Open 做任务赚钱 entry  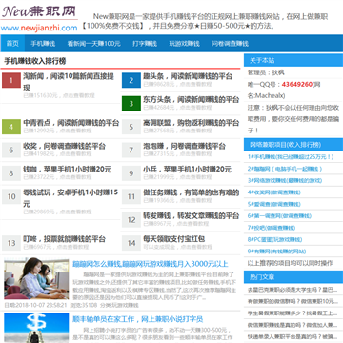point(191,192)
